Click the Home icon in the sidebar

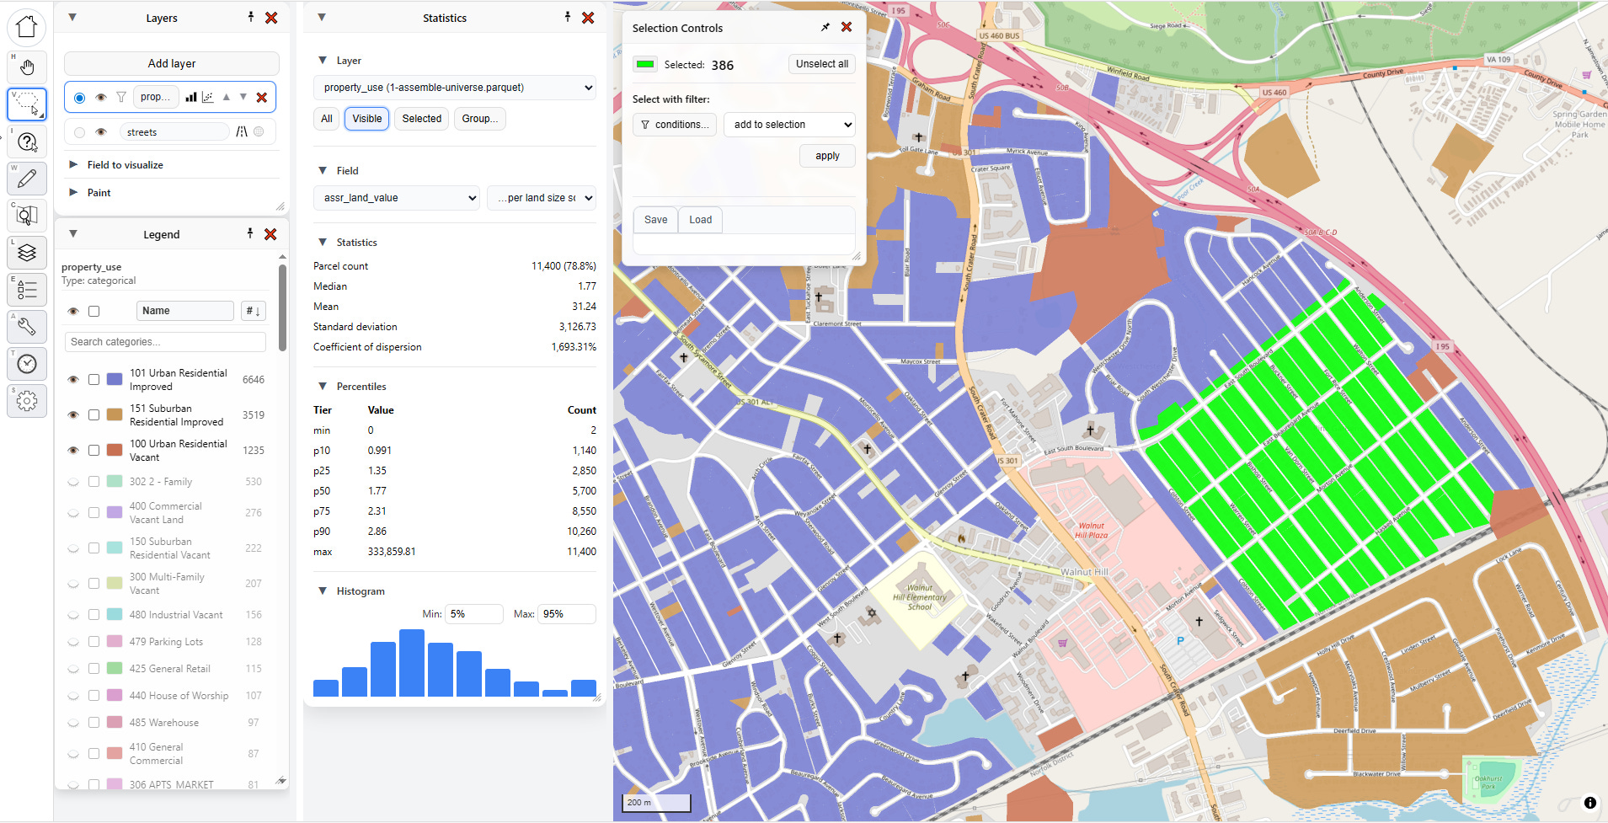click(x=27, y=27)
